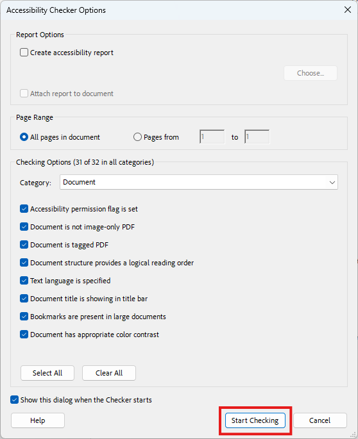
Task: Click the Pages from start number field
Action: pyautogui.click(x=212, y=137)
